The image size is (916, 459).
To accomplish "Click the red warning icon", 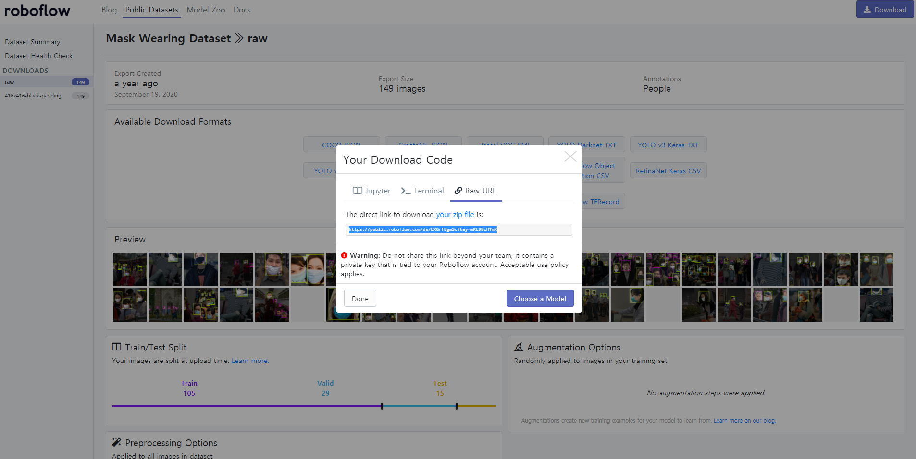I will tap(344, 255).
